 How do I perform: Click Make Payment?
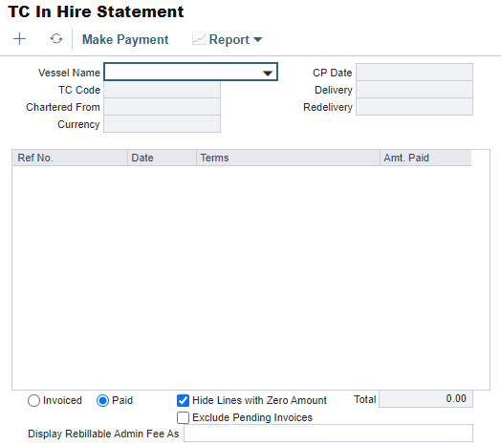[125, 39]
